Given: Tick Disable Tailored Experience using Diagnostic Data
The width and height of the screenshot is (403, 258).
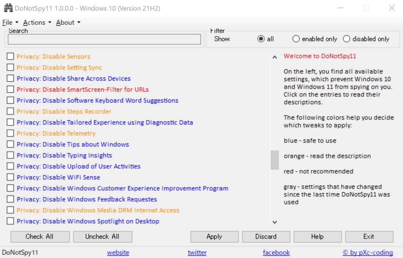Looking at the screenshot, I should click(x=10, y=122).
